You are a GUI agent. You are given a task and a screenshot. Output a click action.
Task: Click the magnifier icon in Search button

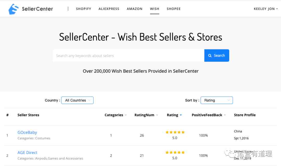click(x=210, y=56)
